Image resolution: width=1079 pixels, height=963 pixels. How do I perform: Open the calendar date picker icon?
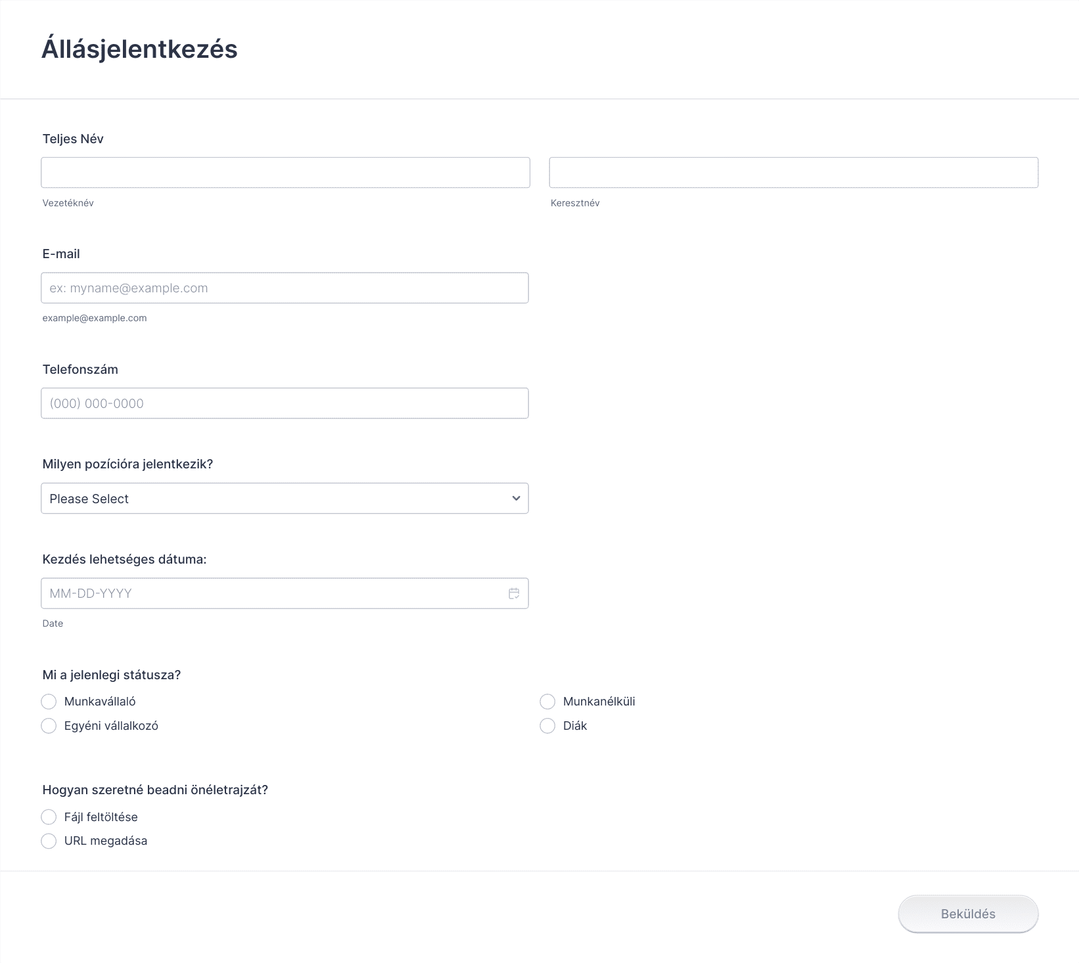coord(514,593)
